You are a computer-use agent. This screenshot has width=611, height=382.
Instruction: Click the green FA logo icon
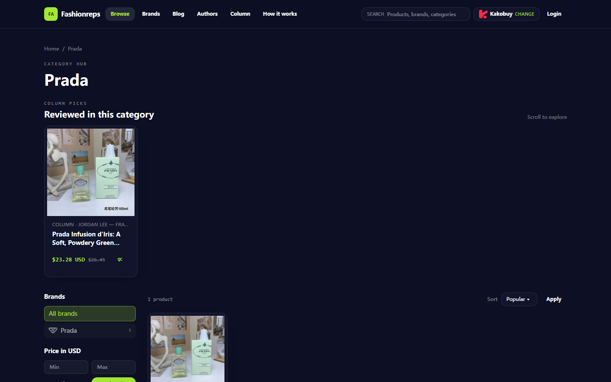pos(51,14)
